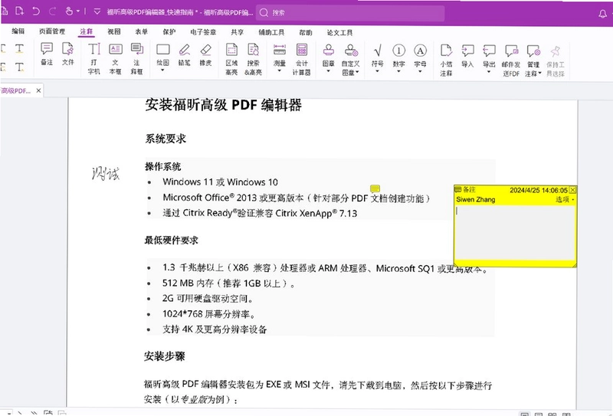The image size is (613, 416).
Task: Click the text Windows 11 或 Windows 10
Action: click(220, 182)
